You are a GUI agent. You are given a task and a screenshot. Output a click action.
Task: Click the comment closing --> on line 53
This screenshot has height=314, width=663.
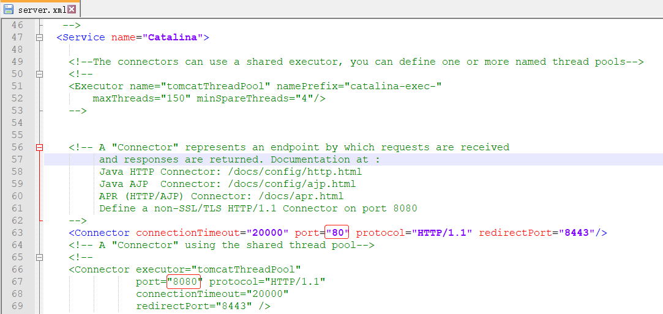tap(78, 111)
